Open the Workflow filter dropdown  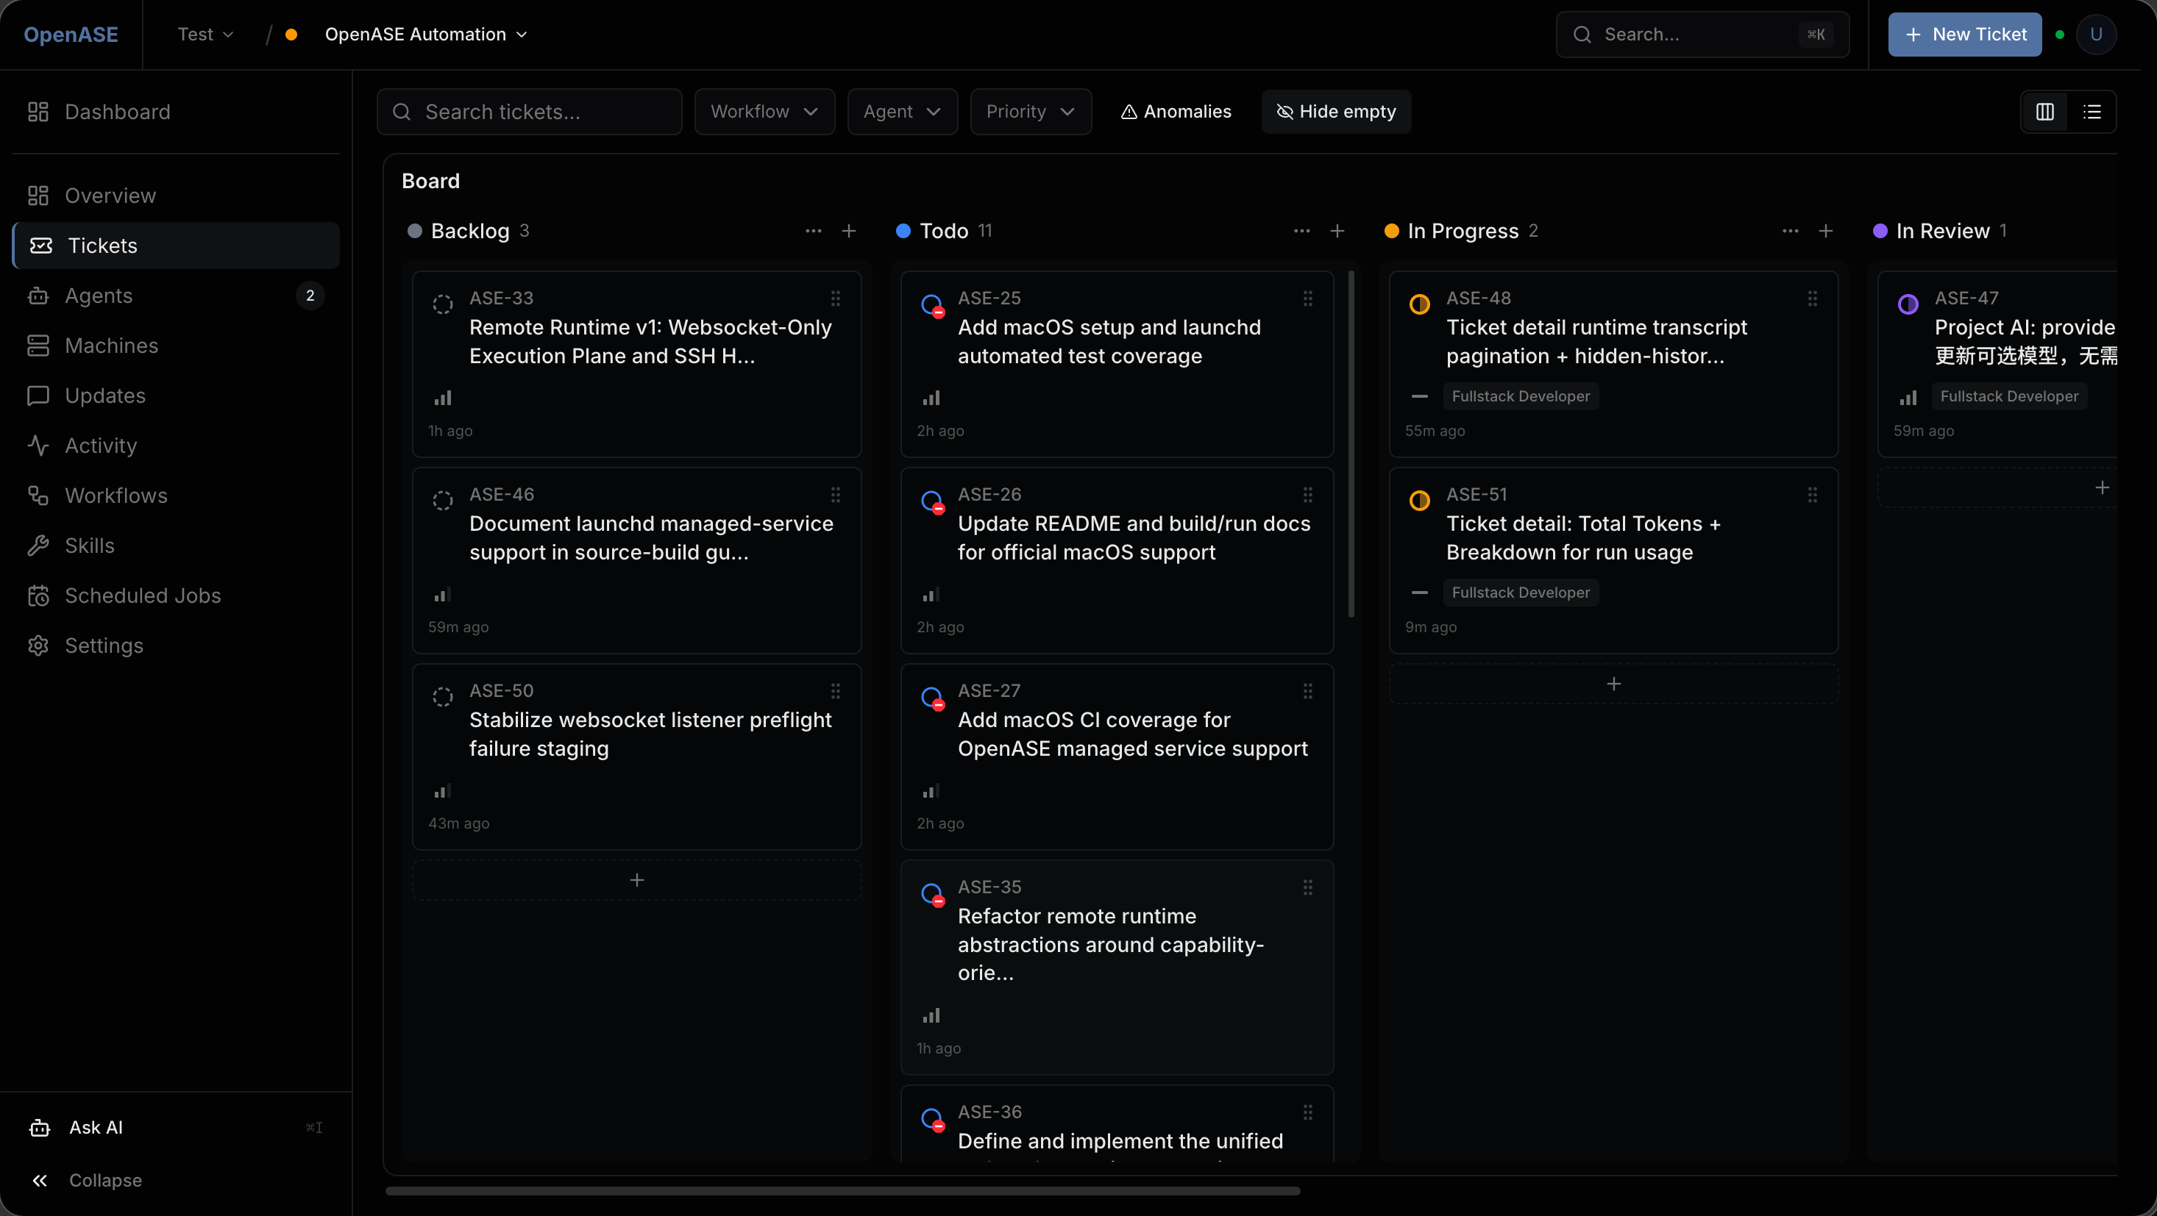764,111
